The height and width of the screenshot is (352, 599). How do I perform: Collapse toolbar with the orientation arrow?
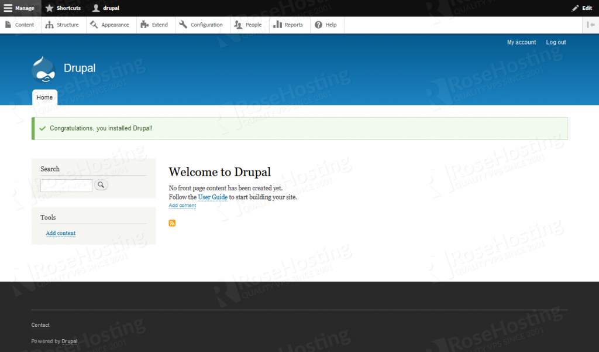click(591, 25)
